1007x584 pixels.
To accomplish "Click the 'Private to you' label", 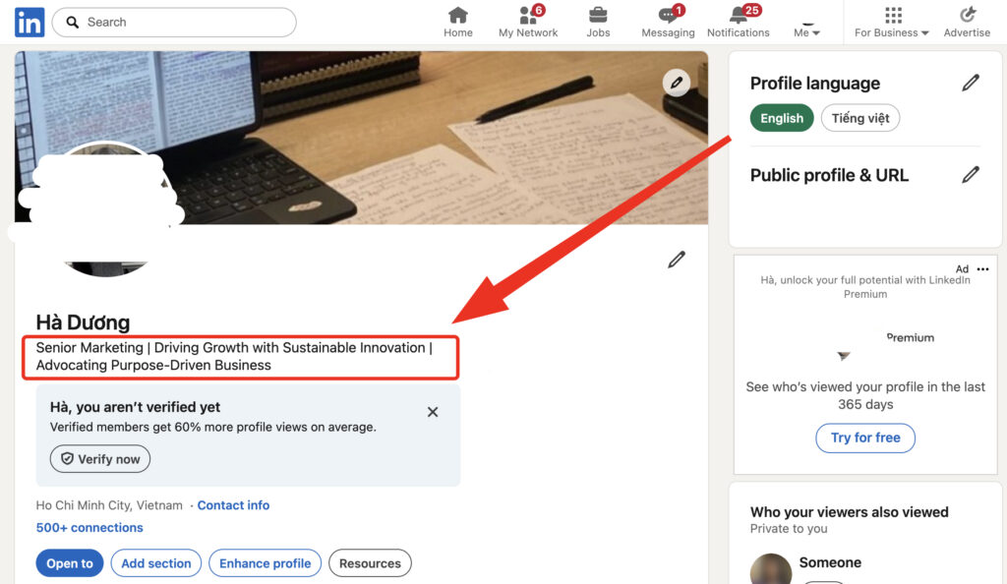I will 789,529.
